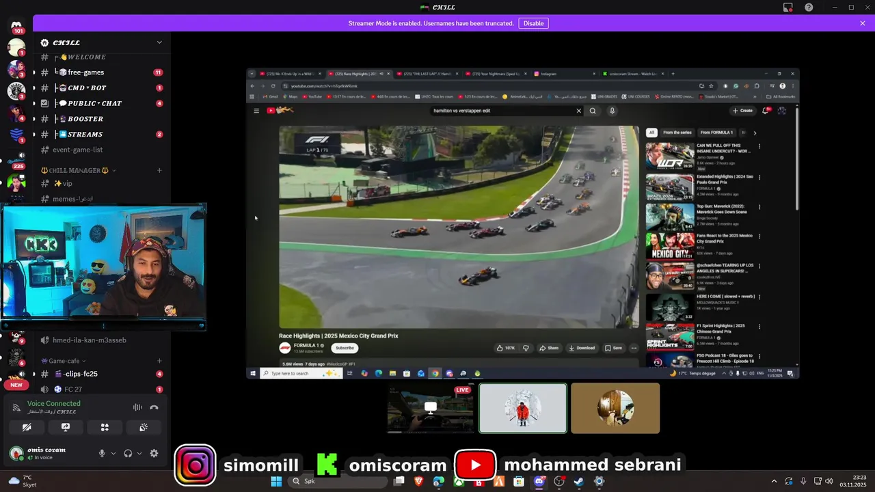Click the omis coram user avatar
The width and height of the screenshot is (875, 492).
pos(16,453)
